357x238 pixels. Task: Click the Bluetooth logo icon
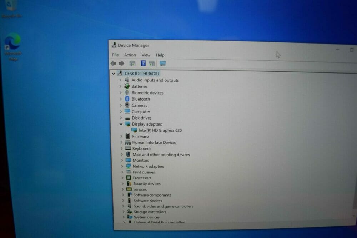(127, 99)
